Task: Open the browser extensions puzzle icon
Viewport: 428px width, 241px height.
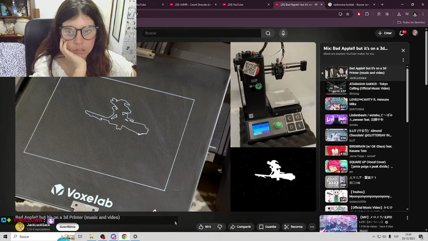Action: 367,14
